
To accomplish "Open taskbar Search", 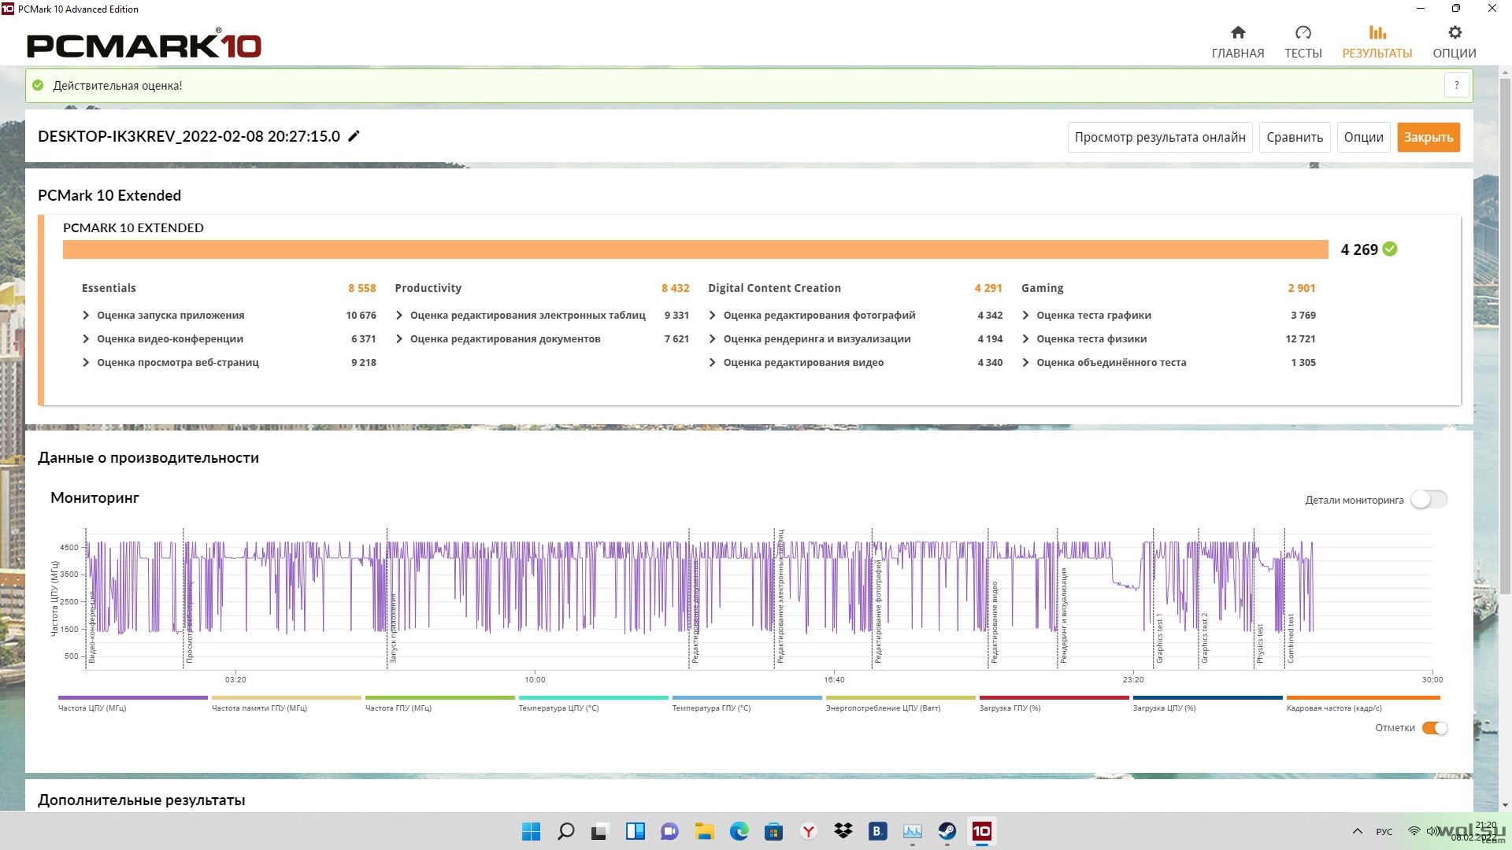I will click(566, 831).
